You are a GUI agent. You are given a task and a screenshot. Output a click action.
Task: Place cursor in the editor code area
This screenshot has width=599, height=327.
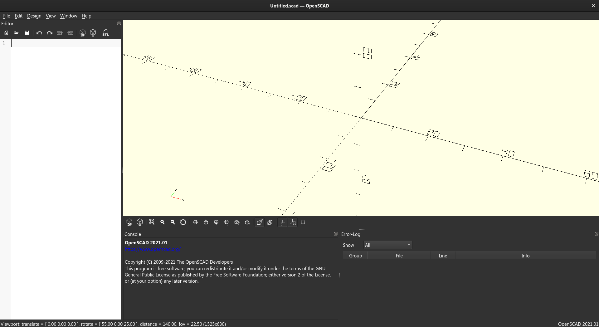pos(62,44)
